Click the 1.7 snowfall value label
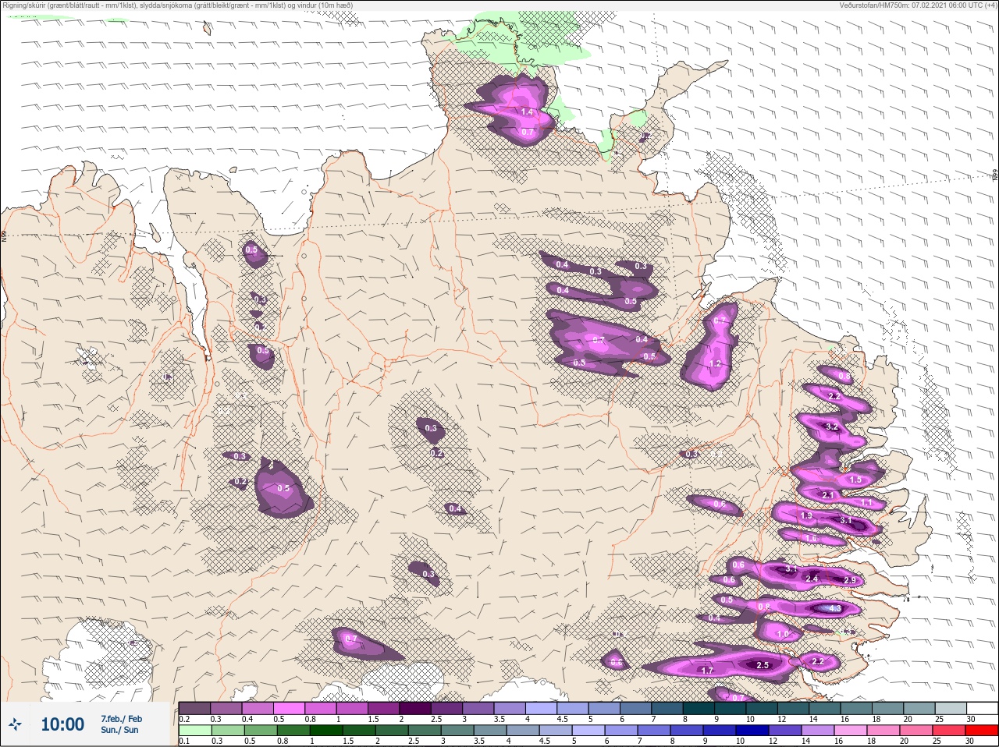999x747 pixels. [x=707, y=671]
